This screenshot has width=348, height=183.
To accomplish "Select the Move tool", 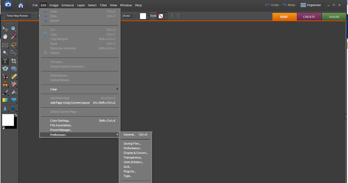I will (5, 29).
